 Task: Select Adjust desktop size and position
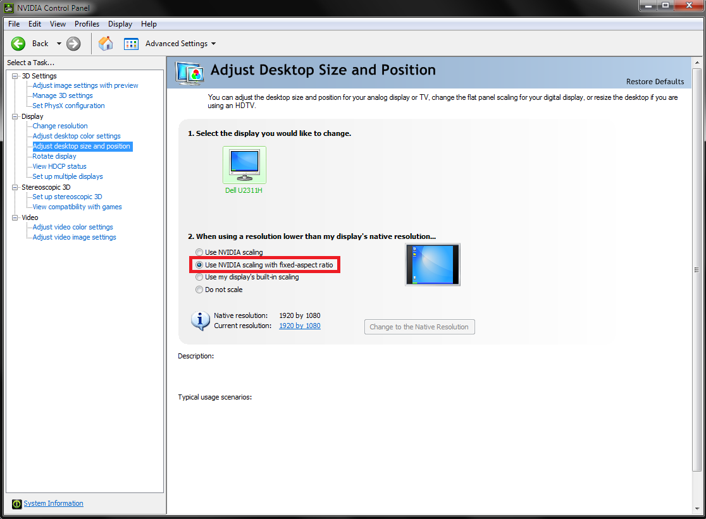[x=82, y=146]
